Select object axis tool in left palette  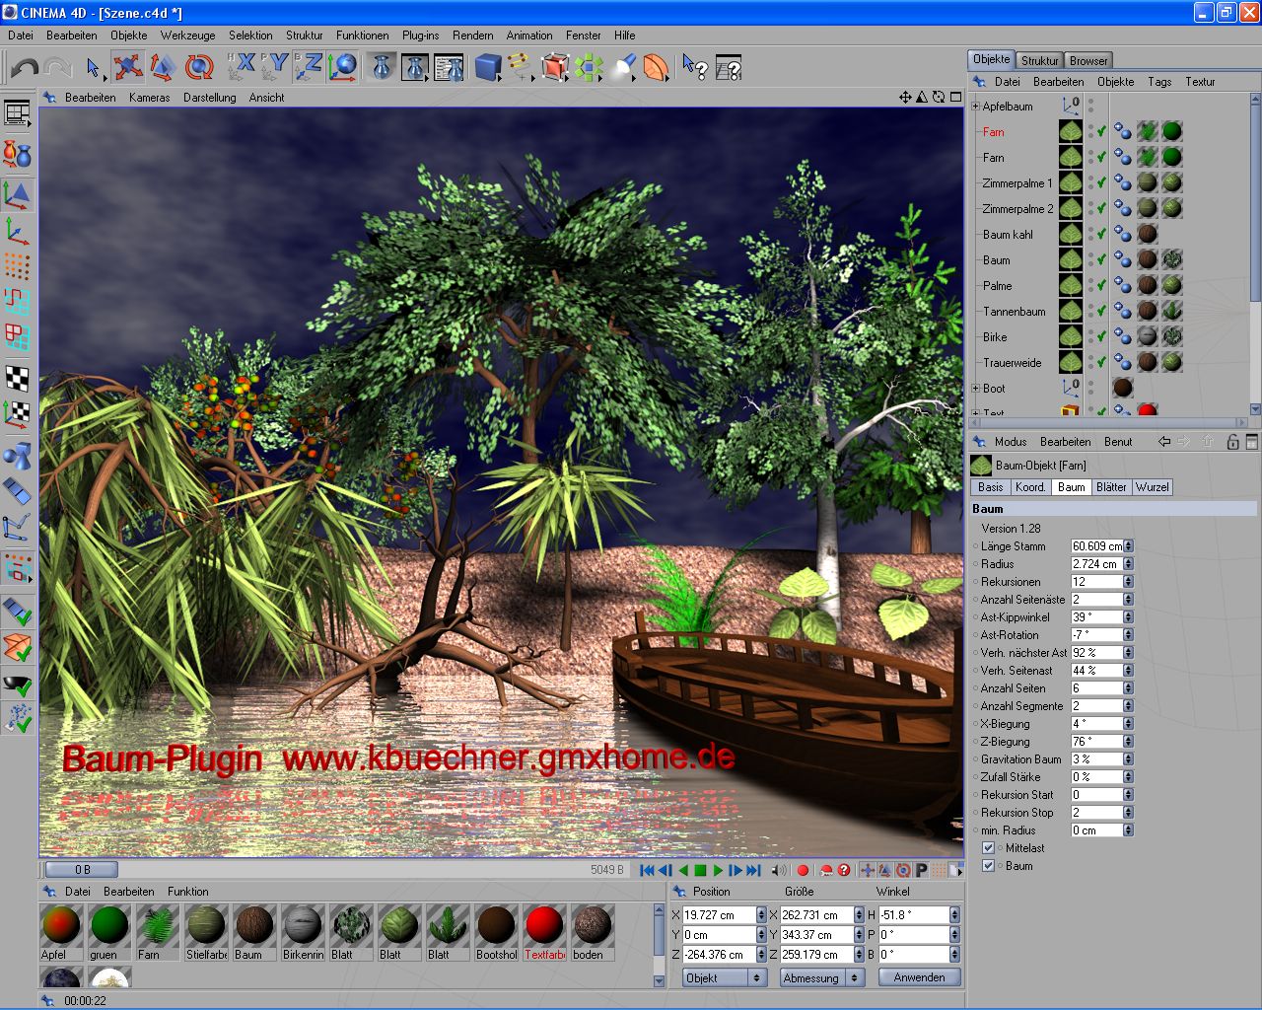[x=17, y=230]
